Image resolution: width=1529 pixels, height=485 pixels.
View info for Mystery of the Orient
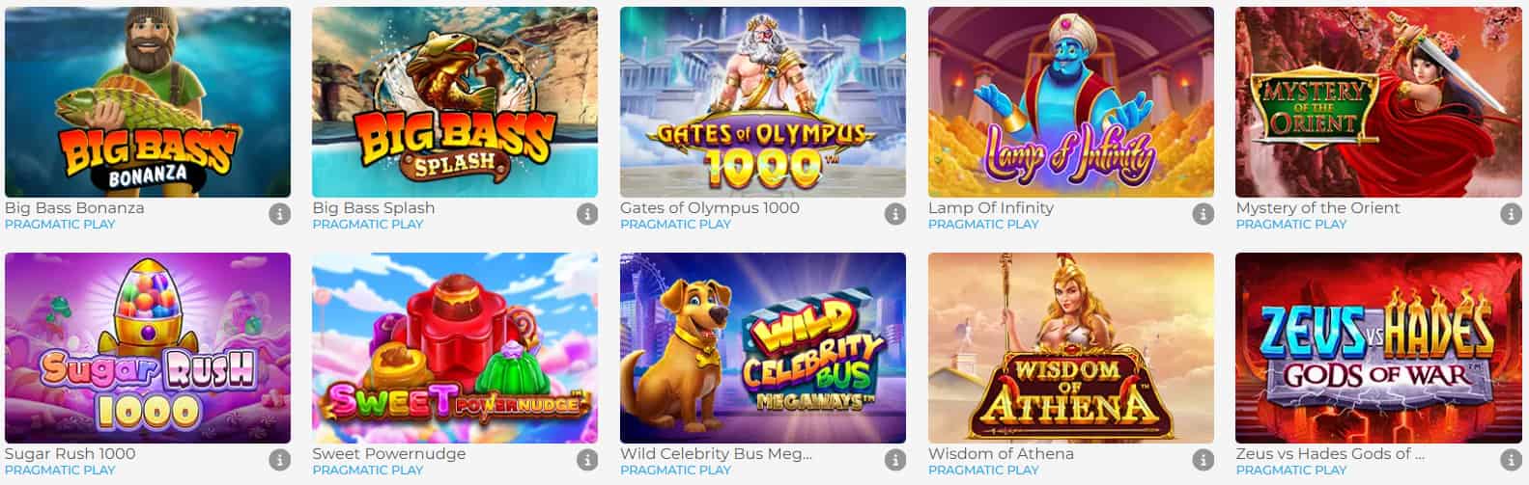[x=1511, y=214]
